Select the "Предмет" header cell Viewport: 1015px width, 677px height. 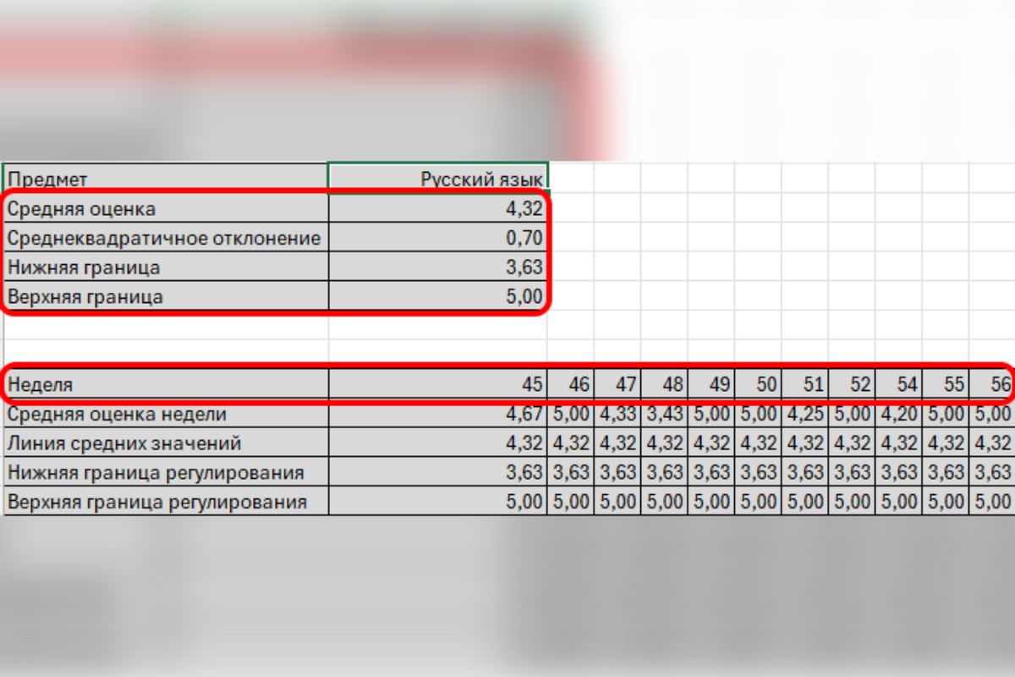tap(165, 179)
